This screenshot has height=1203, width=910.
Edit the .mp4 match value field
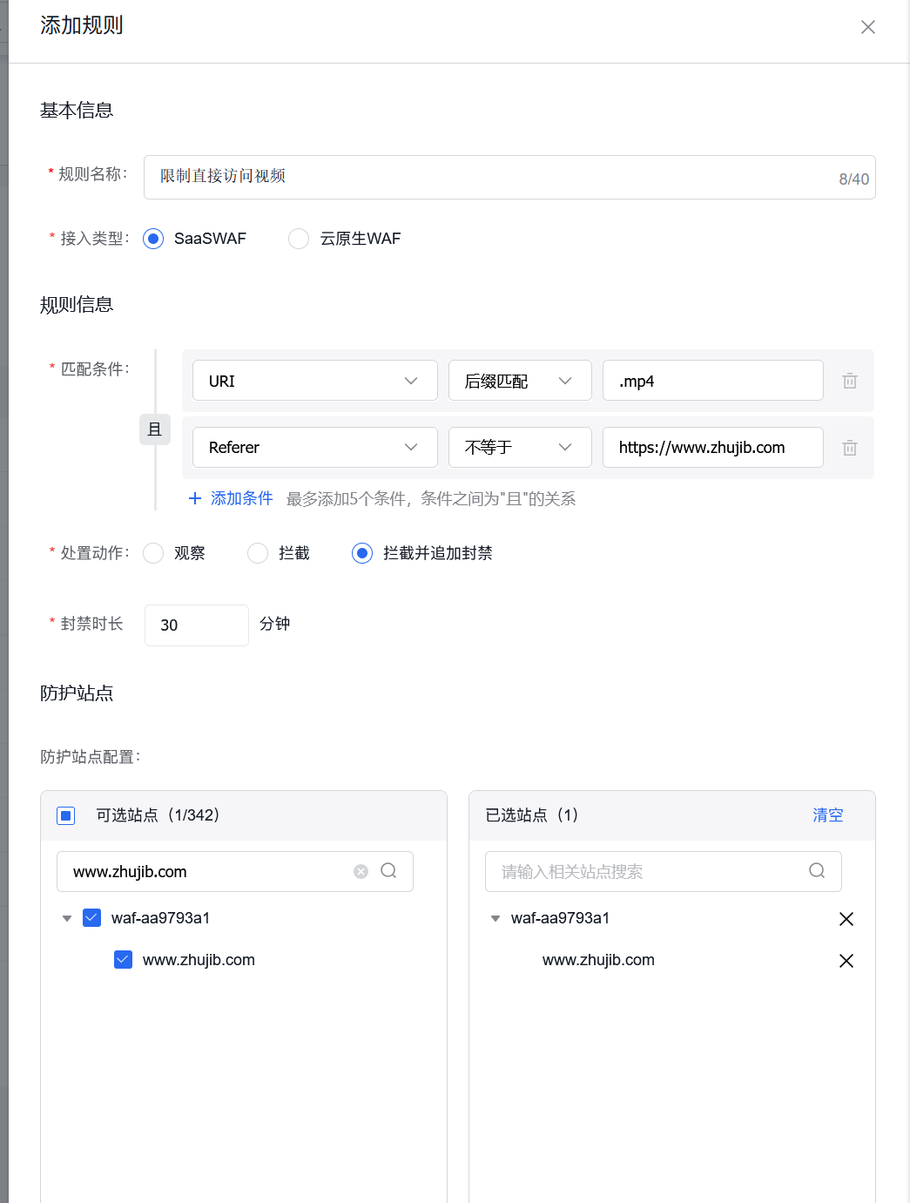pyautogui.click(x=713, y=381)
